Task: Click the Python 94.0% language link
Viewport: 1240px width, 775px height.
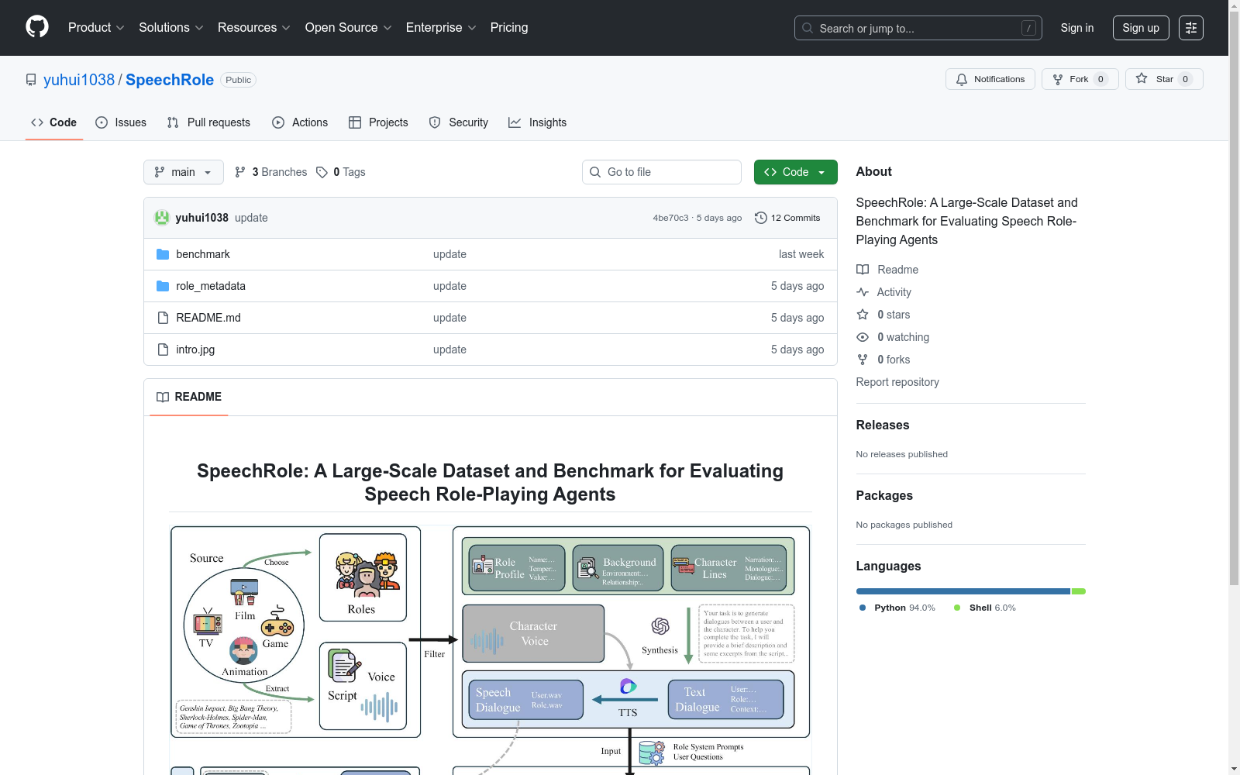Action: click(897, 608)
